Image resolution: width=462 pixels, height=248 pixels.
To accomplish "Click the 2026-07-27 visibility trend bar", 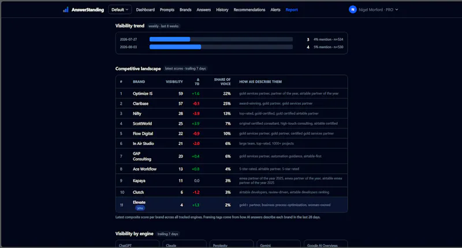I will click(221, 39).
